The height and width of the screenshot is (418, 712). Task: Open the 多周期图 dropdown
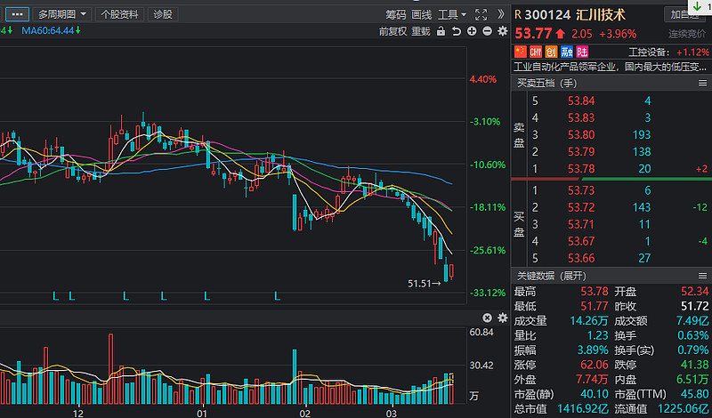click(x=62, y=14)
